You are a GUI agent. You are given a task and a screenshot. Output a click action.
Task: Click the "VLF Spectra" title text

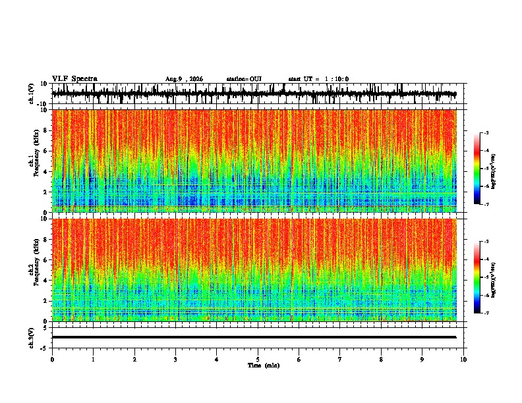74,79
